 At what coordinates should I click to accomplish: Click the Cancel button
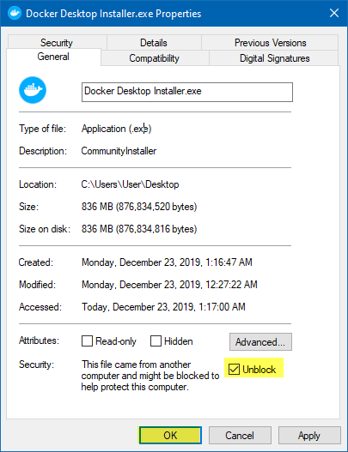tap(240, 436)
